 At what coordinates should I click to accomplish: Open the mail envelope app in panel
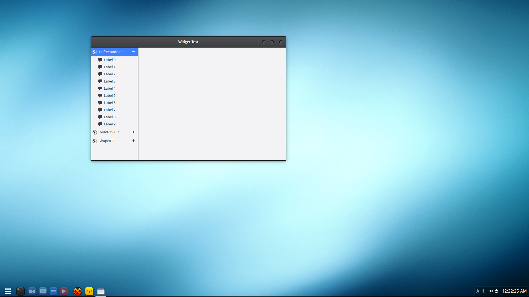(43, 291)
